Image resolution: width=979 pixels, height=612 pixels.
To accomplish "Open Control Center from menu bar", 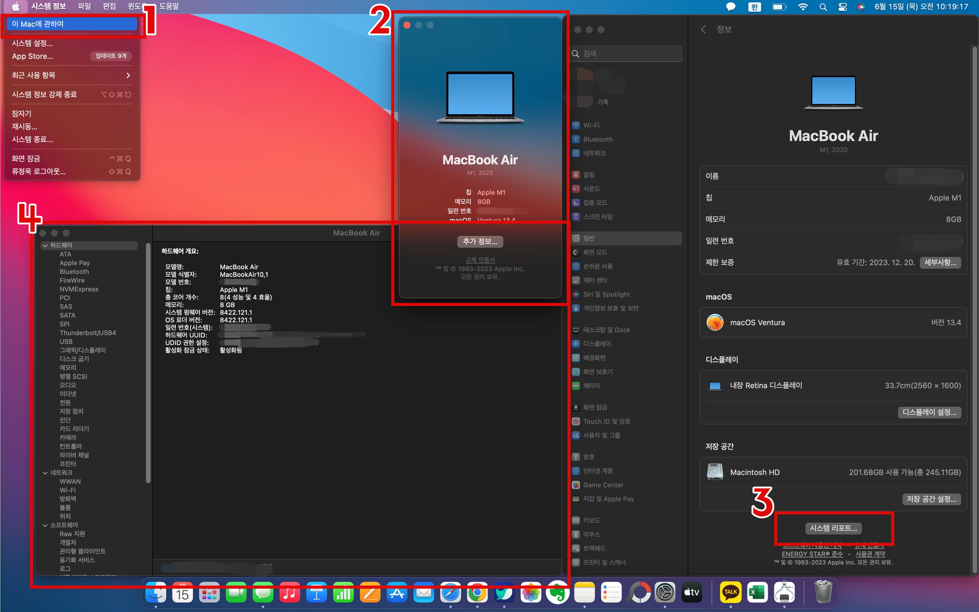I will pyautogui.click(x=842, y=7).
